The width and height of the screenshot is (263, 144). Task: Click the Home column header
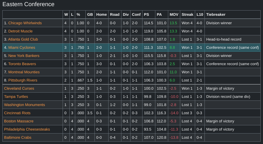[102, 15]
